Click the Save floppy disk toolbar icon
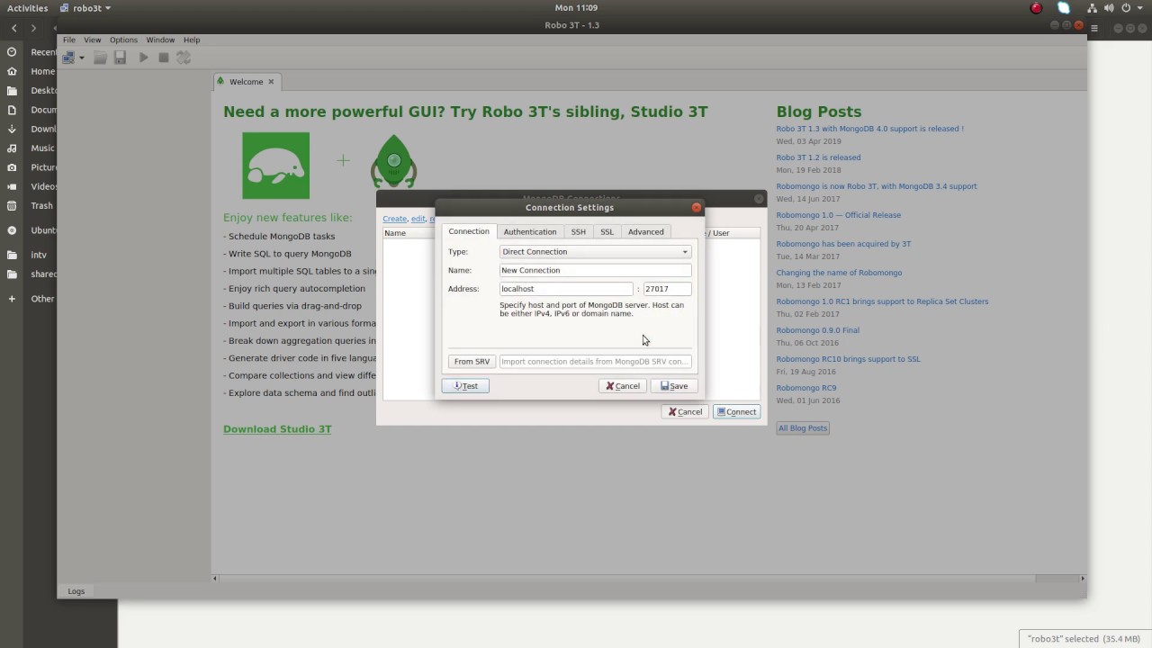Screen dimensions: 1152x648 [120, 58]
